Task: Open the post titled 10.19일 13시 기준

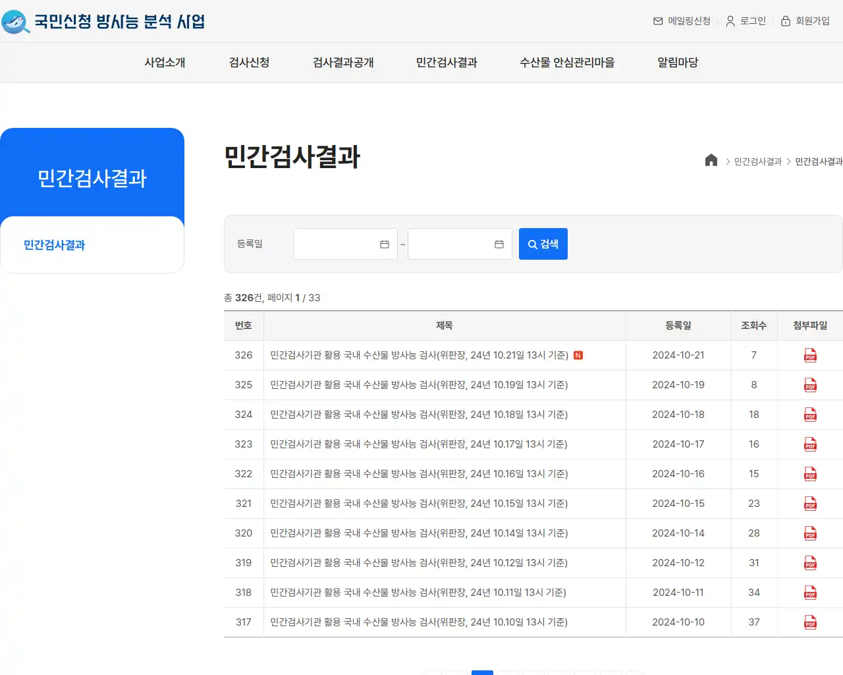Action: [x=419, y=385]
